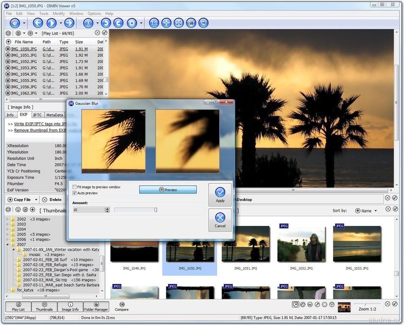Enable Fit image to preview window checkbox
404x325 pixels.
[x=74, y=187]
